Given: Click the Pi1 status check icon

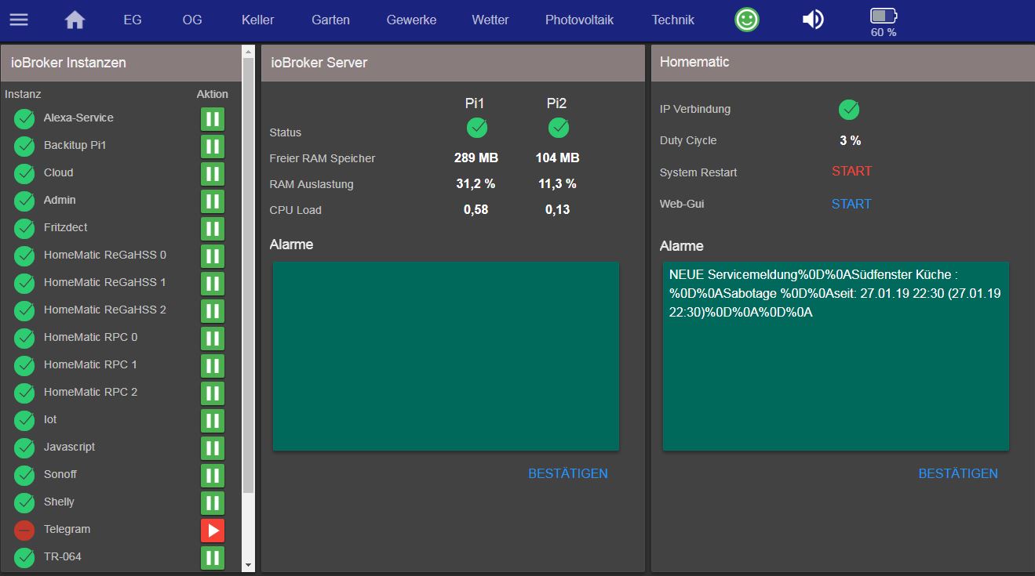Looking at the screenshot, I should pos(477,128).
